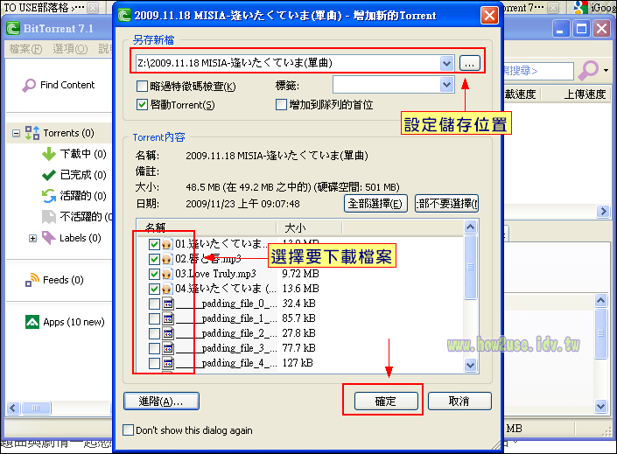Uncheck the 03.Love Truly.mp3 file checkbox
This screenshot has width=617, height=454.
tap(154, 274)
